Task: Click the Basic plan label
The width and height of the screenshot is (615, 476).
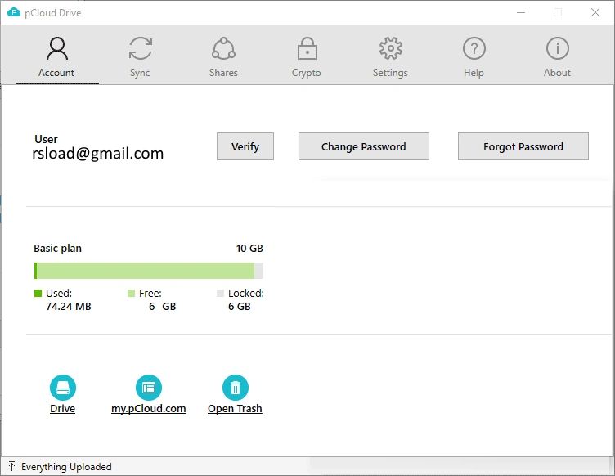Action: click(x=57, y=248)
